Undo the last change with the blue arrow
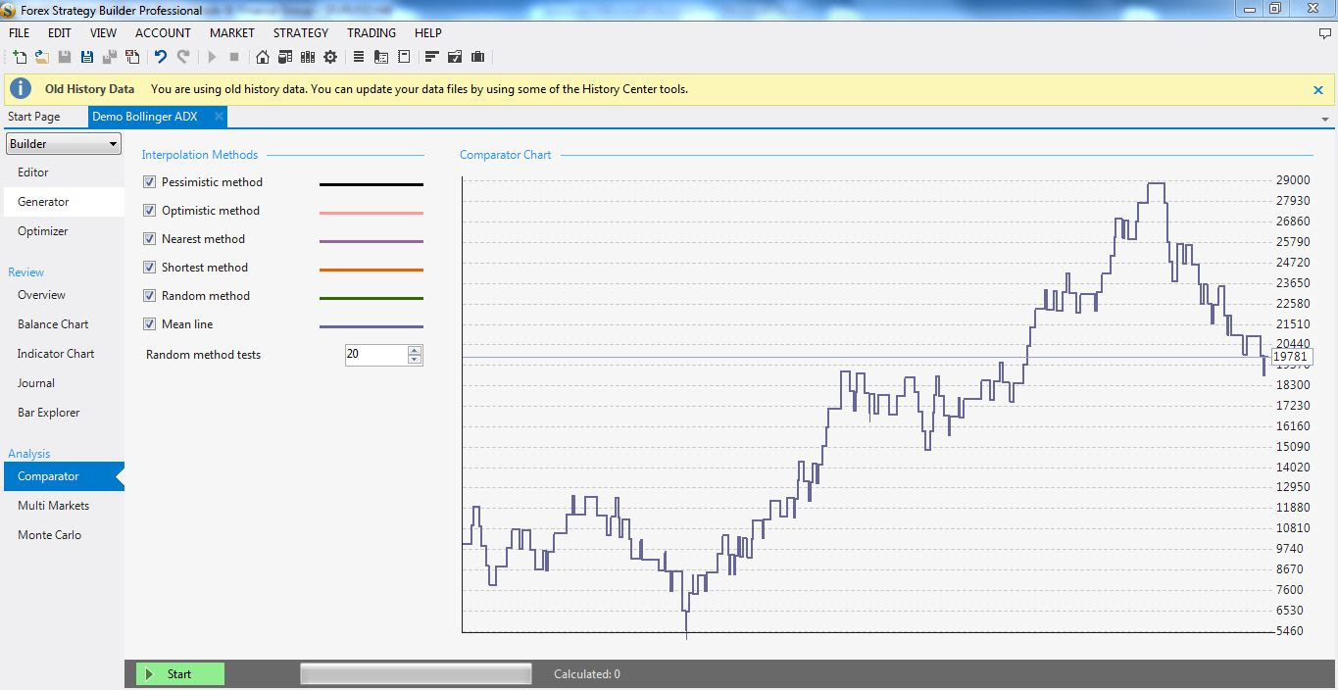The width and height of the screenshot is (1338, 690). coord(161,57)
